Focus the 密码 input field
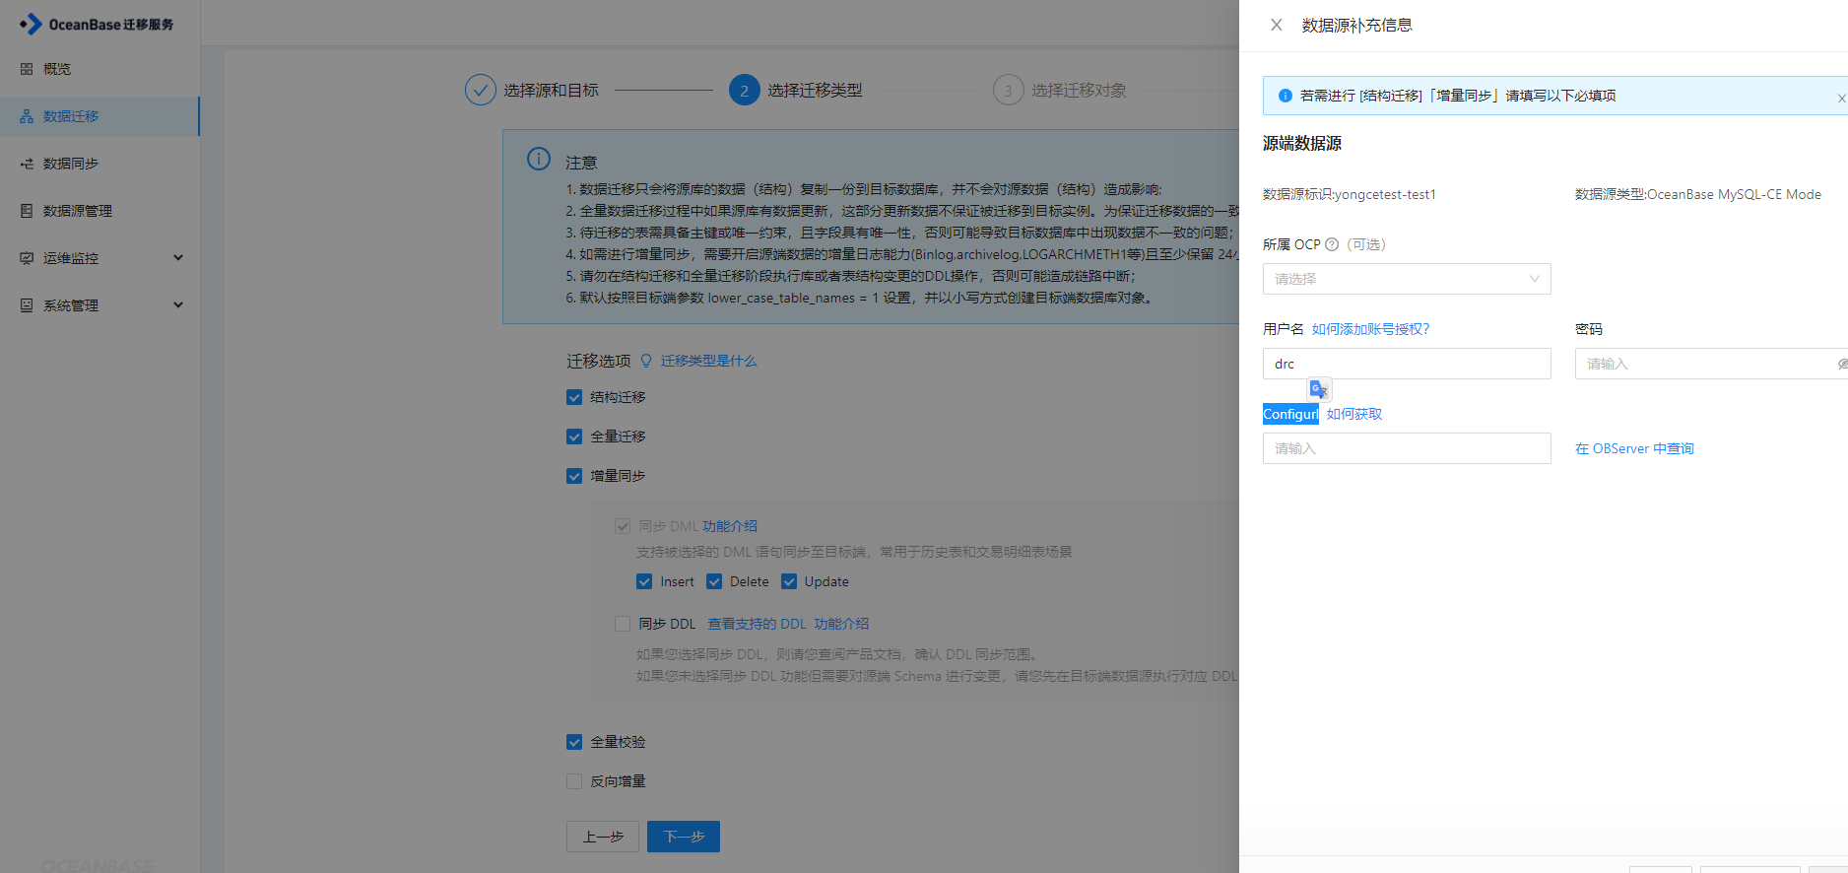The width and height of the screenshot is (1848, 873). coord(1711,364)
